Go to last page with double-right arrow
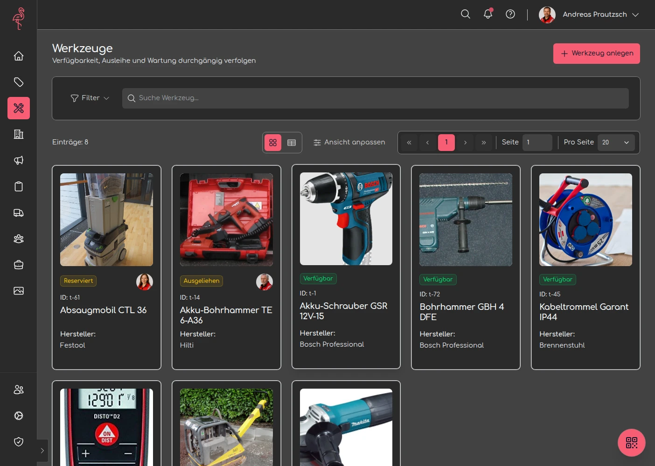Screen dimensions: 655x466 click(484, 143)
